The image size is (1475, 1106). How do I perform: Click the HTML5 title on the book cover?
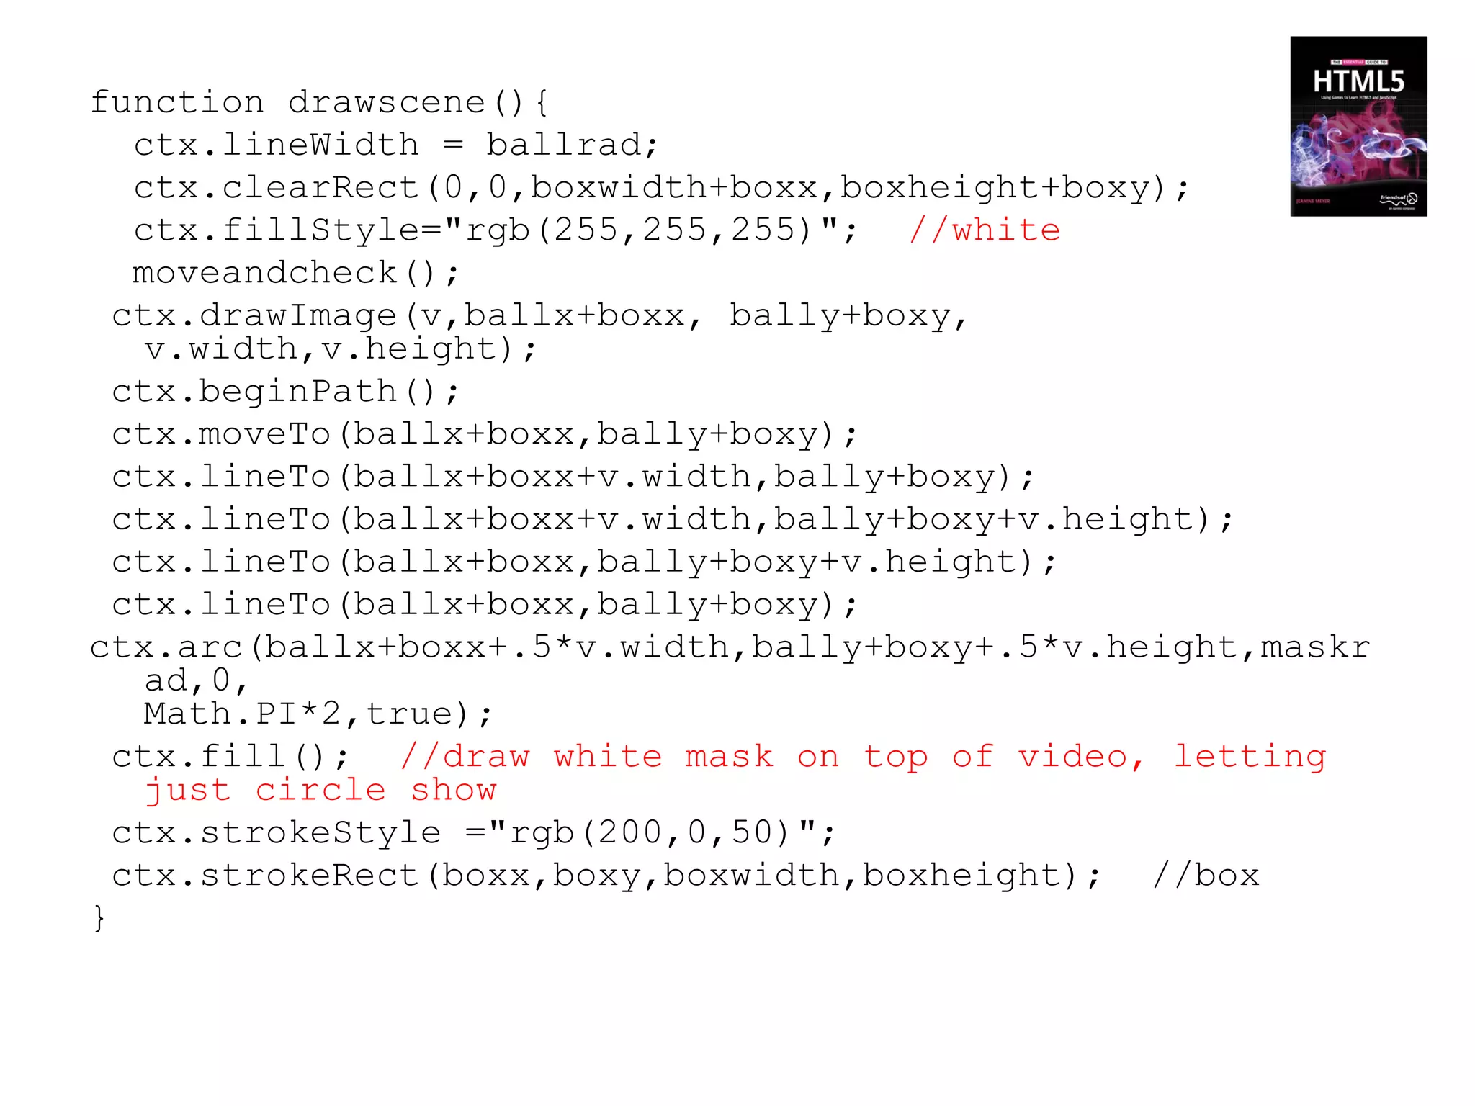(1358, 81)
